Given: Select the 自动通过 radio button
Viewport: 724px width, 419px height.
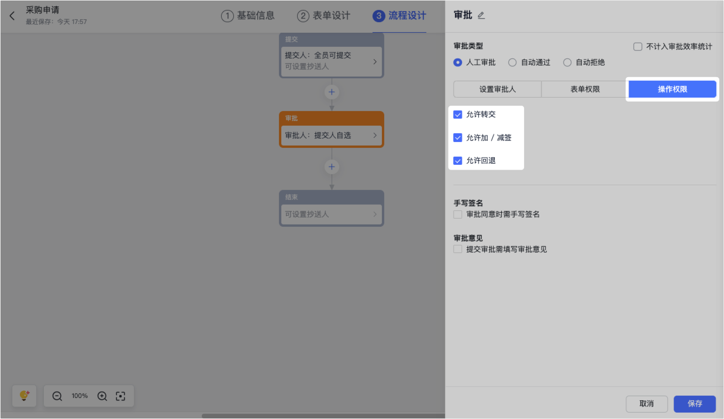Looking at the screenshot, I should pyautogui.click(x=512, y=63).
